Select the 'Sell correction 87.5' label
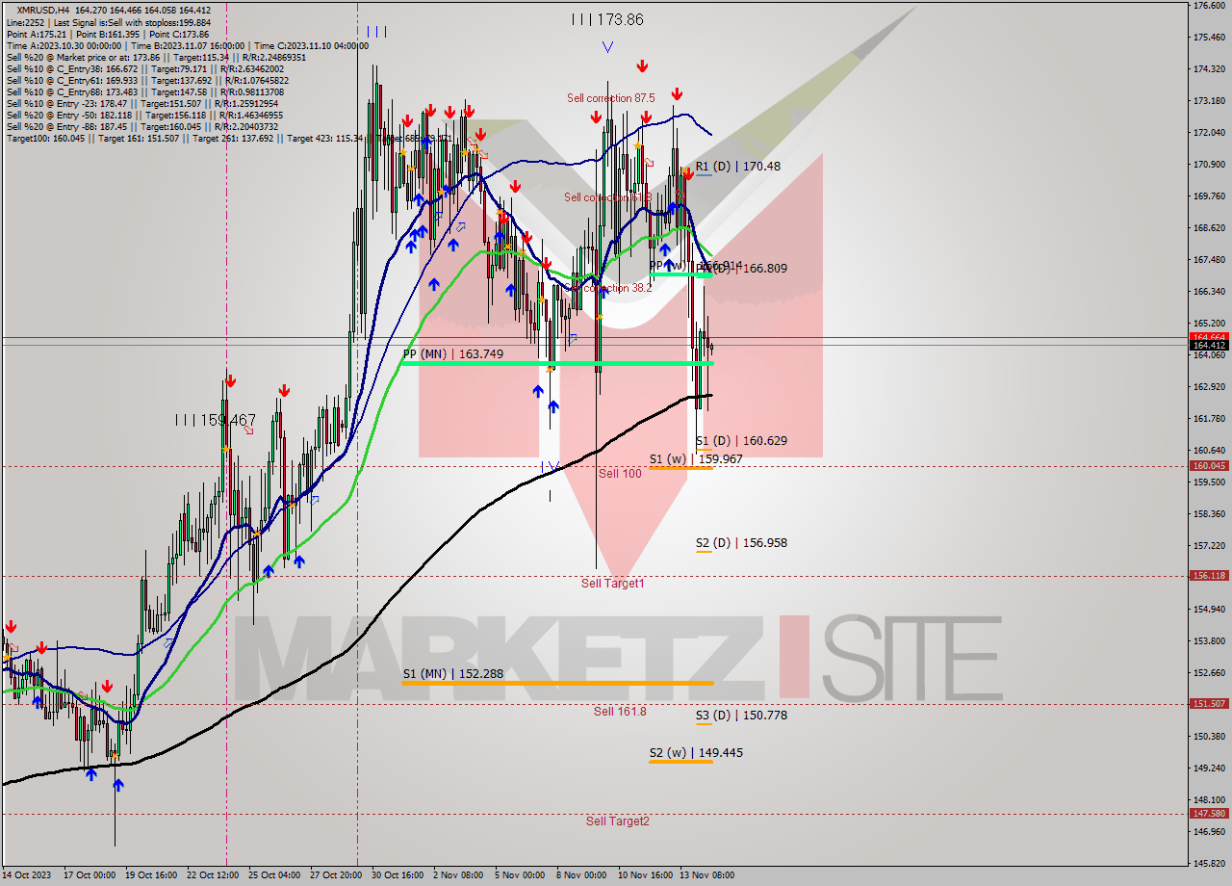 click(x=611, y=98)
